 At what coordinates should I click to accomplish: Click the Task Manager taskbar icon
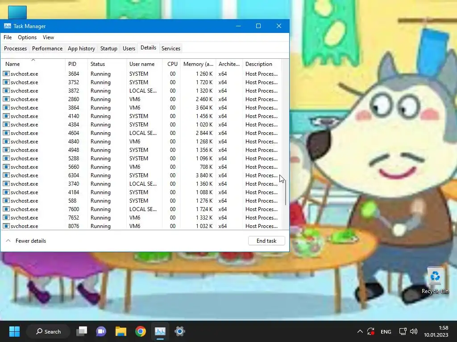tap(160, 331)
